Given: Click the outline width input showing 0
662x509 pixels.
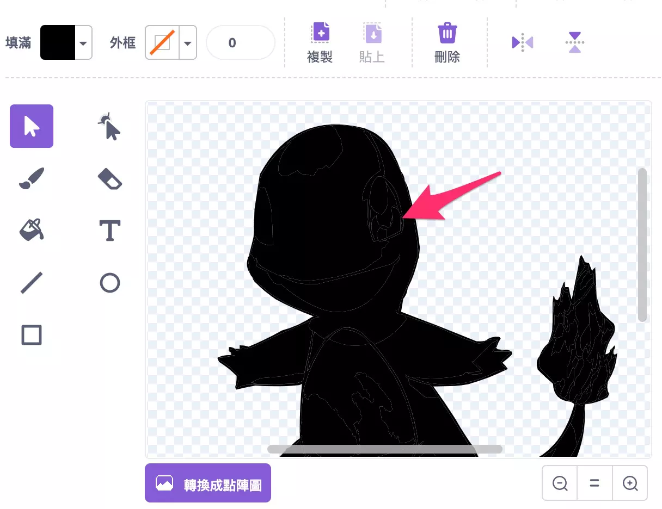Looking at the screenshot, I should pos(240,42).
